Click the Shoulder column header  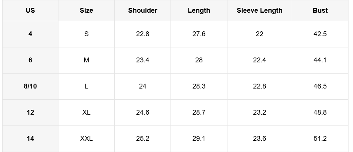click(142, 10)
